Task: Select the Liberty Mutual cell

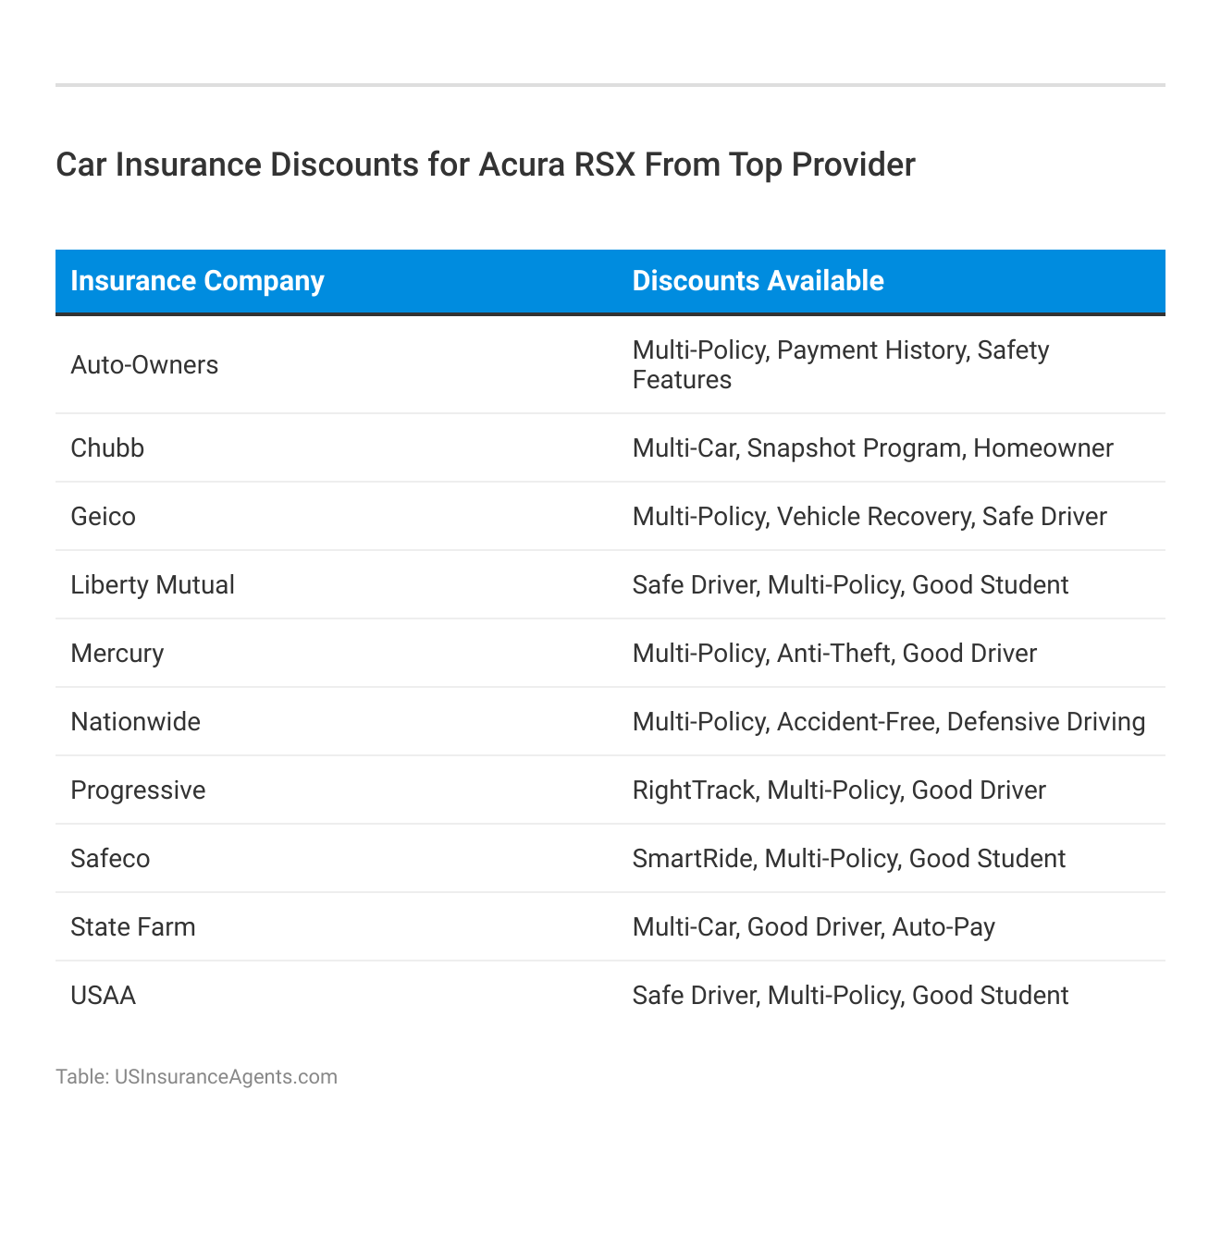Action: coord(153,585)
